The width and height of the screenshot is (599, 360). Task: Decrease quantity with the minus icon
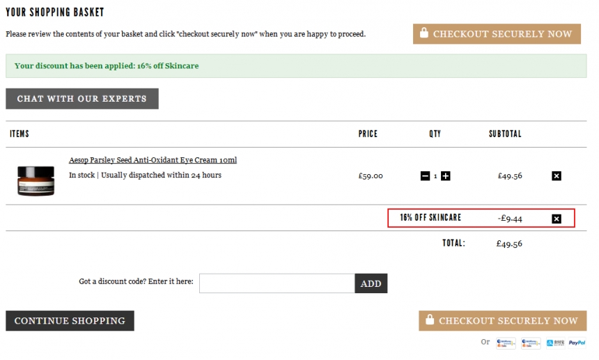point(425,176)
